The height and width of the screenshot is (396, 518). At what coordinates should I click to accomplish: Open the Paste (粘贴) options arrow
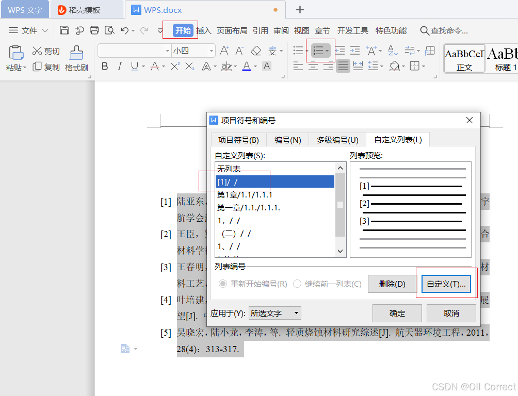click(x=25, y=68)
